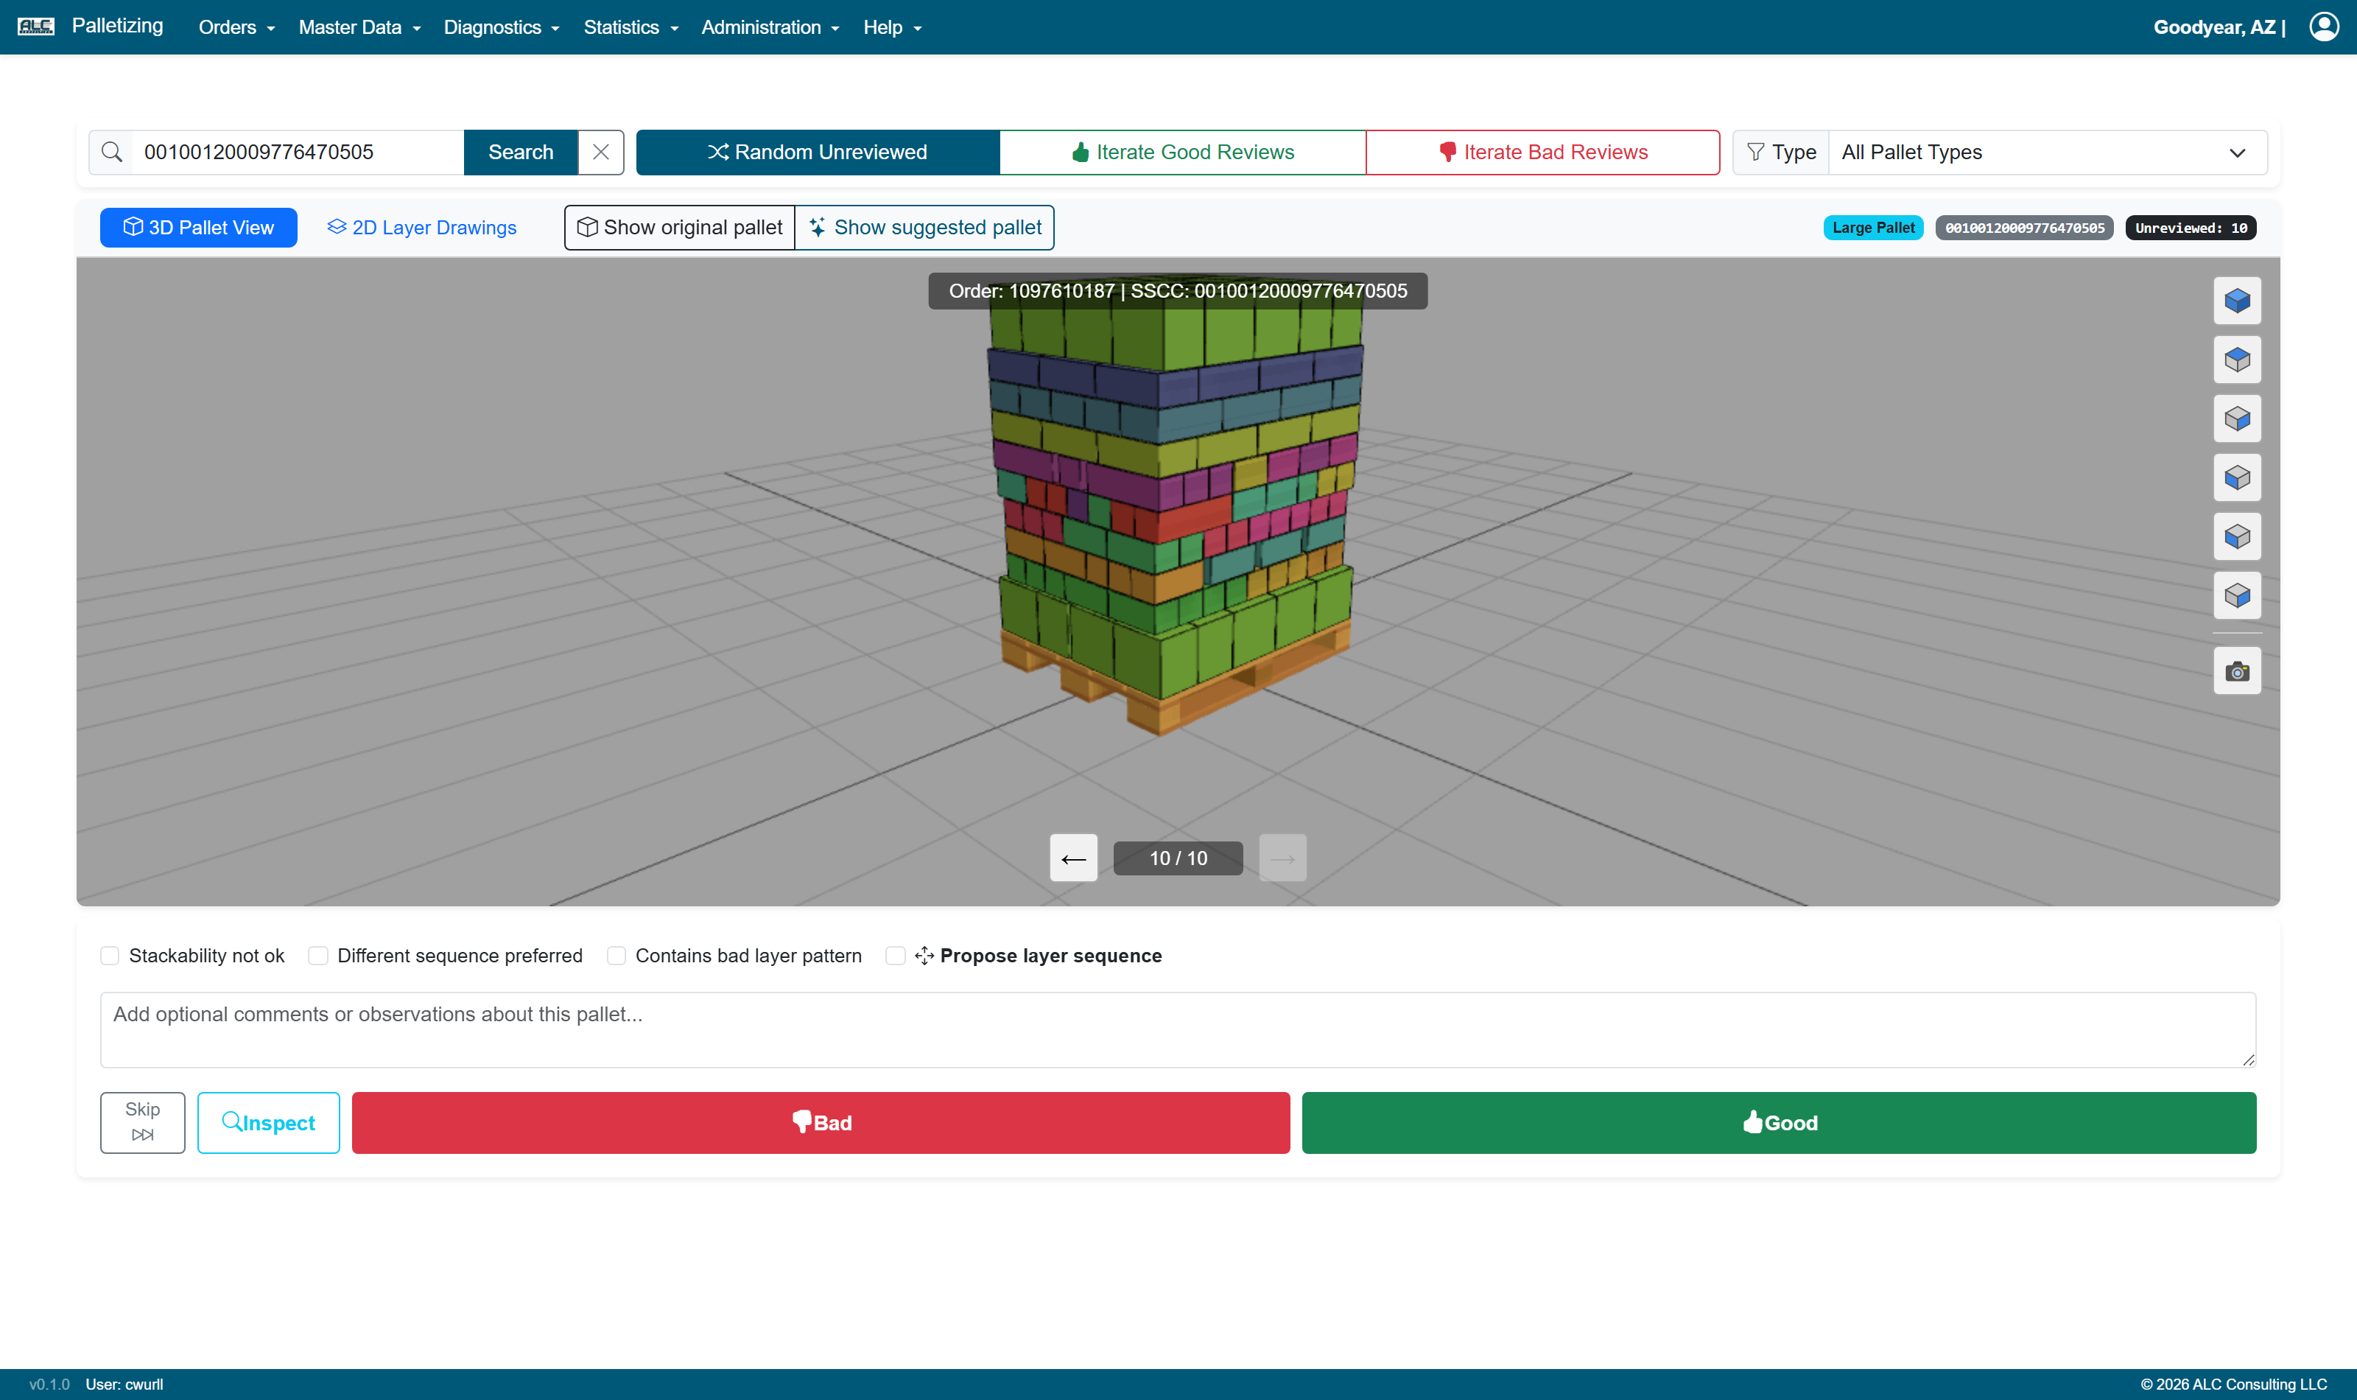Focus the SSCC search input field
This screenshot has height=1400, width=2357.
tap(297, 152)
